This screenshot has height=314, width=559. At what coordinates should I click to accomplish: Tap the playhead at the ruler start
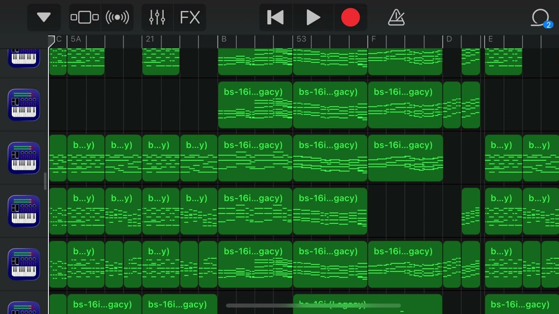point(52,41)
